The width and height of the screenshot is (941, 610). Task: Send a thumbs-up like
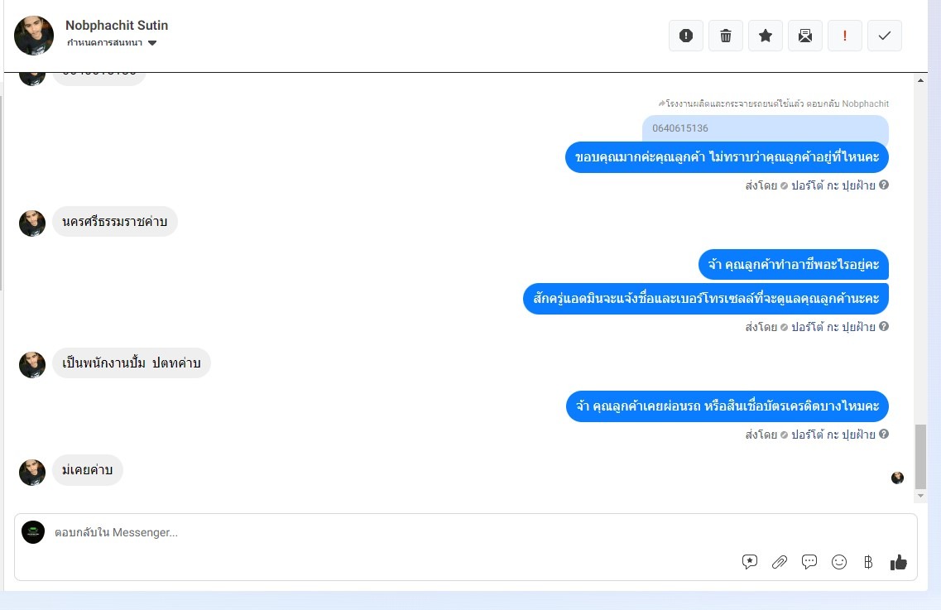[899, 562]
